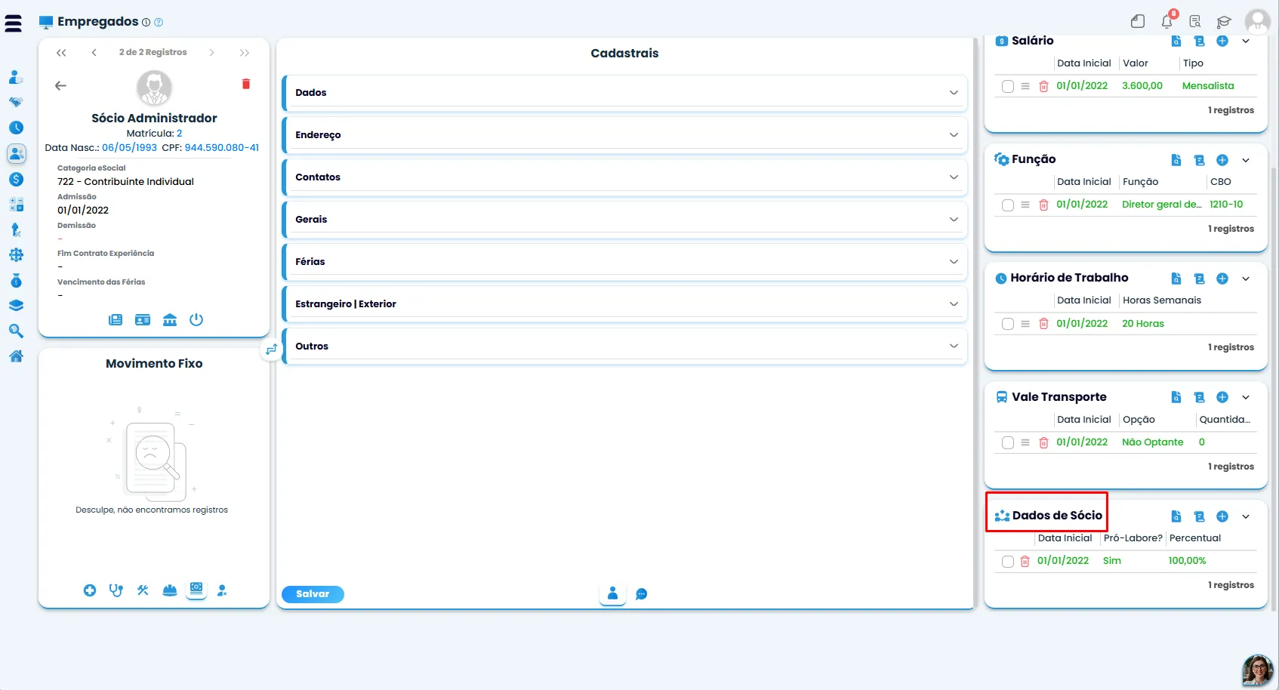Add a new Função record
The image size is (1279, 690).
(x=1222, y=160)
